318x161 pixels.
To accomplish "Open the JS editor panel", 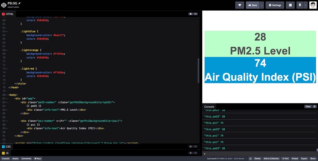I will click(x=5, y=153).
